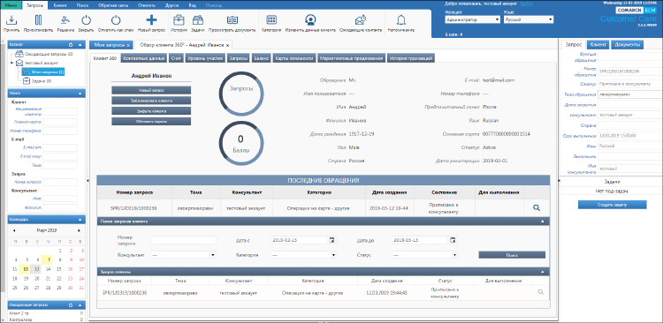Viewport: 663px width, 323px height.
Task: Open the Функция dropdown
Action: coord(473,19)
